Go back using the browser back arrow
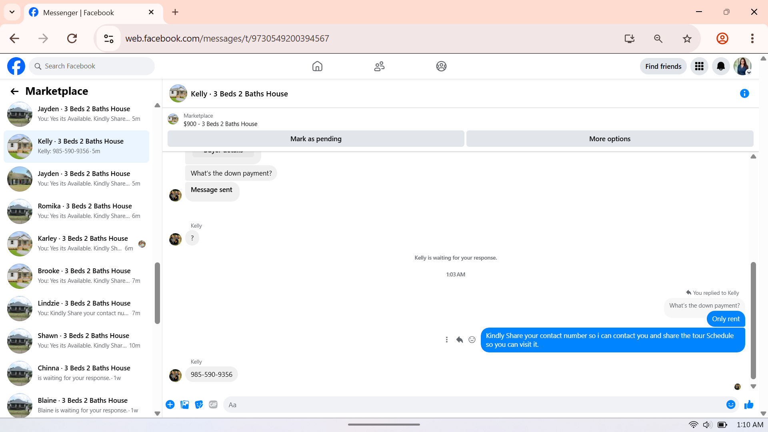The height and width of the screenshot is (432, 768). tap(14, 38)
